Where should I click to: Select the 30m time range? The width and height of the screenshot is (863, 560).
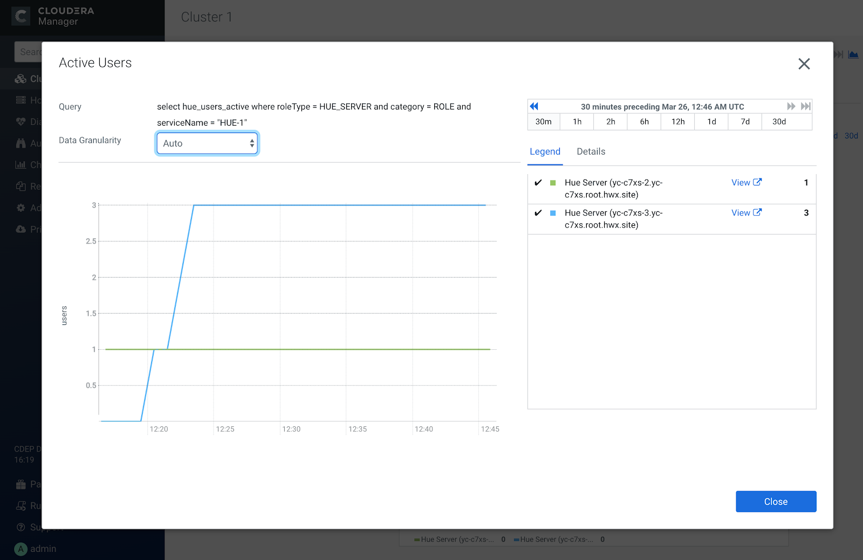(x=543, y=122)
